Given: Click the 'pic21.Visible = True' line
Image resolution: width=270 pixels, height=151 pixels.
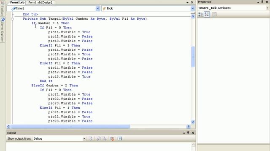Looking at the screenshot, I should coord(69,94).
